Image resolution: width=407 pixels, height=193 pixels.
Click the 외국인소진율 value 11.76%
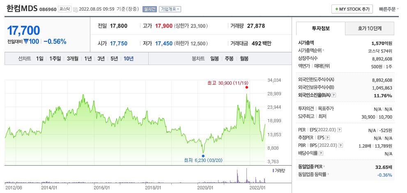tap(383, 96)
